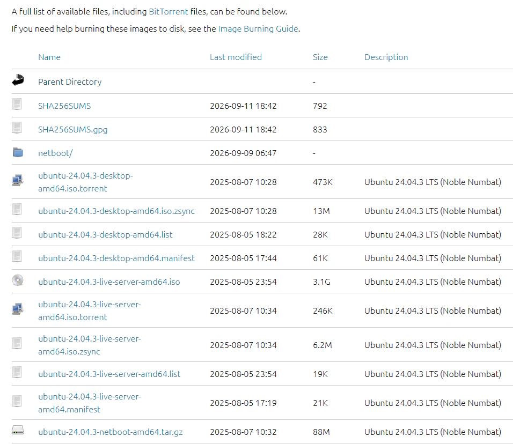The height and width of the screenshot is (444, 513).
Task: Click the file icon beside SHA256SUMS.gpg
Action: click(x=17, y=128)
